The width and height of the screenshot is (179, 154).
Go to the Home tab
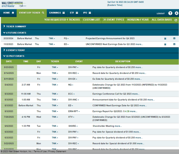click(x=9, y=13)
